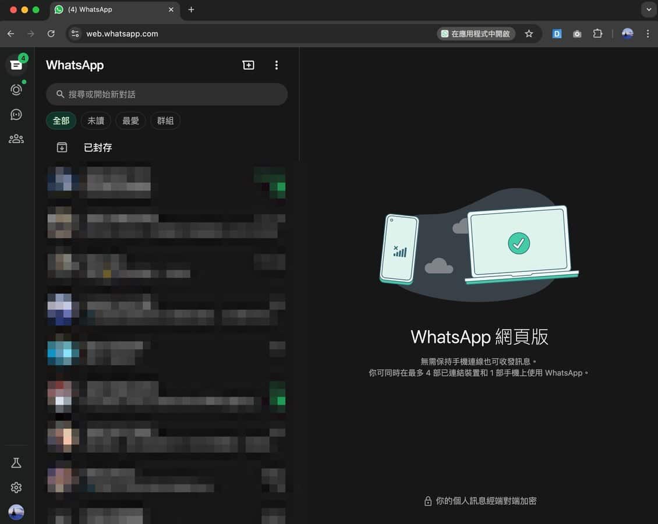This screenshot has width=658, height=524.
Task: Select the 最愛 filter chip
Action: tap(130, 121)
